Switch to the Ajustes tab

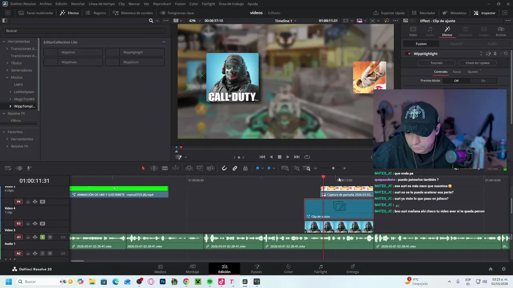point(473,72)
